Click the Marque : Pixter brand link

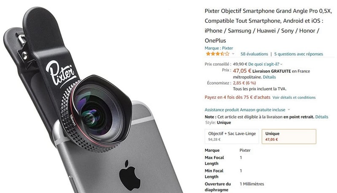click(x=219, y=48)
